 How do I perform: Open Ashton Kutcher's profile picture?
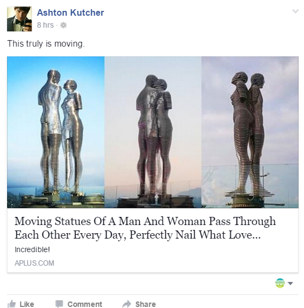pos(20,19)
